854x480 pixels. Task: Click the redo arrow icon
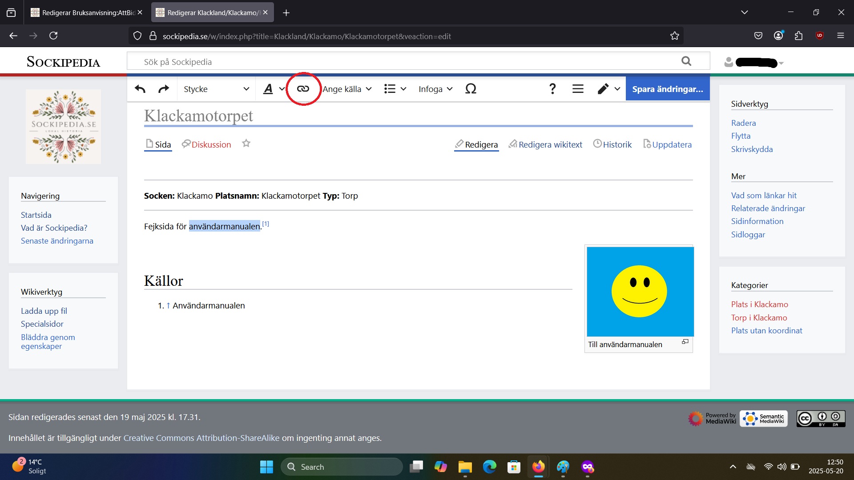point(164,89)
